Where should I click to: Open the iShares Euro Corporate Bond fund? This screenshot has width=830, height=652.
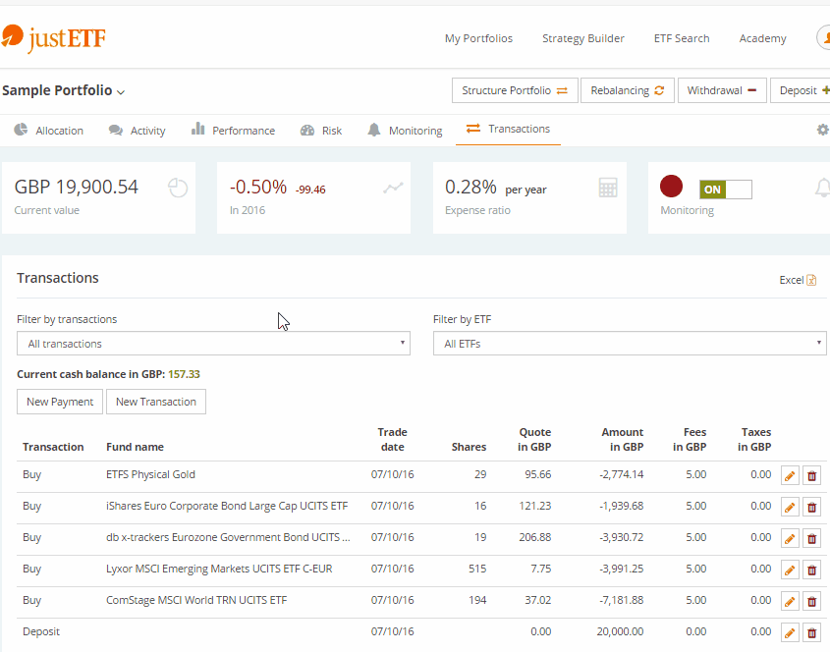(227, 506)
